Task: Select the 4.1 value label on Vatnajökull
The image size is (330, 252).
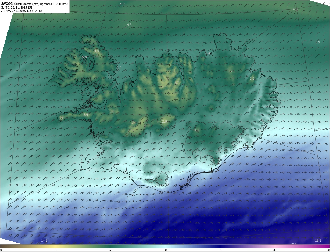Action: point(197,130)
